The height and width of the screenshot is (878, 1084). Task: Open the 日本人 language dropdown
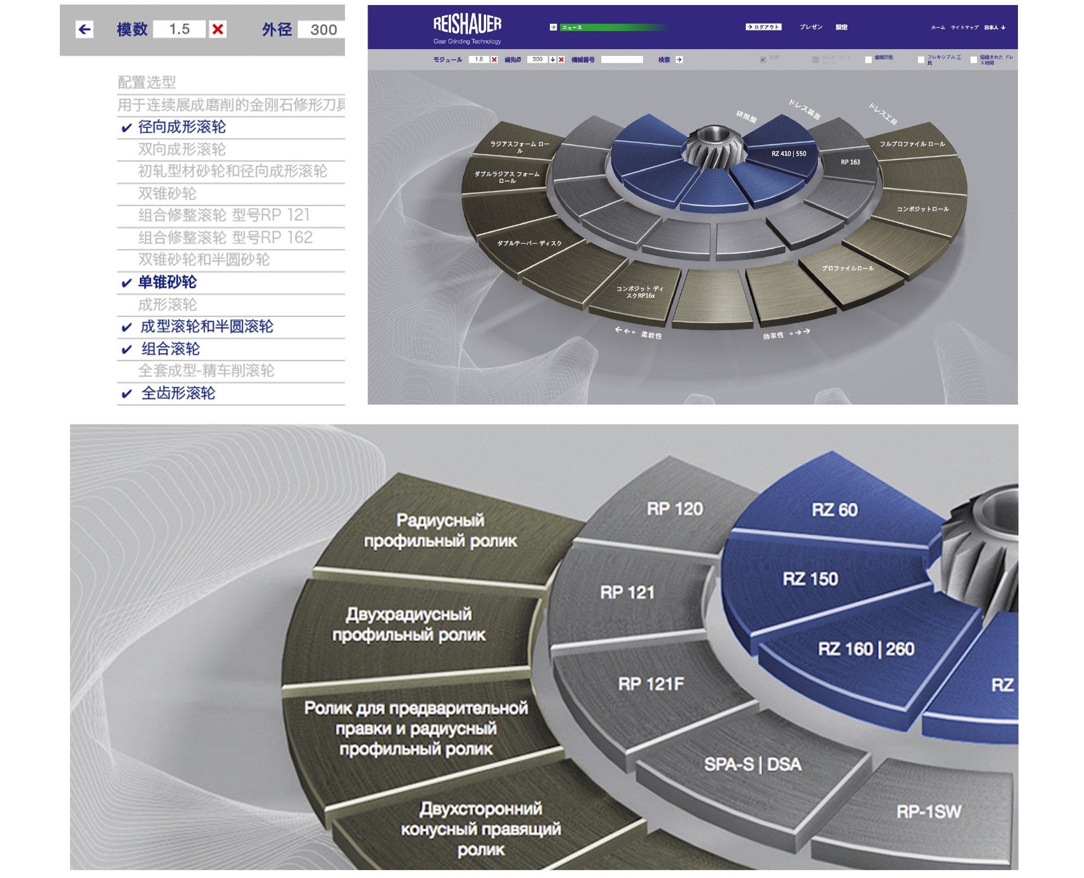(995, 27)
